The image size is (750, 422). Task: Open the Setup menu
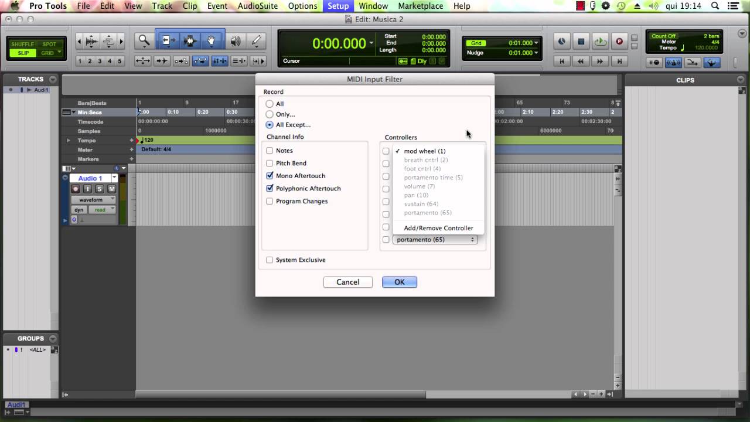coord(338,6)
